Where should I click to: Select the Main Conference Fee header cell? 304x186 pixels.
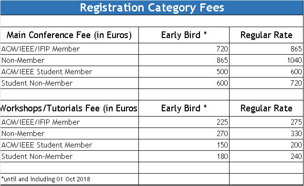coord(69,35)
